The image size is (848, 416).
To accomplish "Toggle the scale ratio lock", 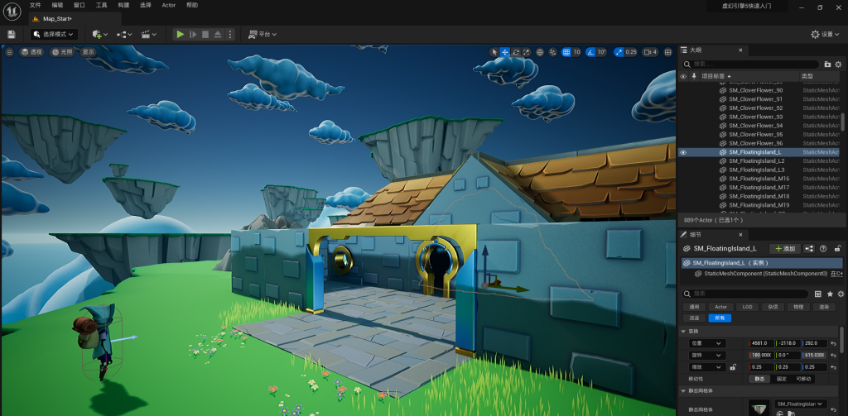I will [x=733, y=367].
